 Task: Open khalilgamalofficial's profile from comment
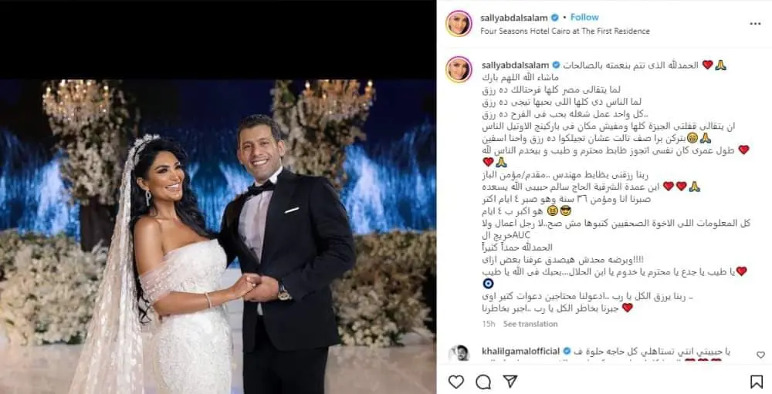coord(521,351)
